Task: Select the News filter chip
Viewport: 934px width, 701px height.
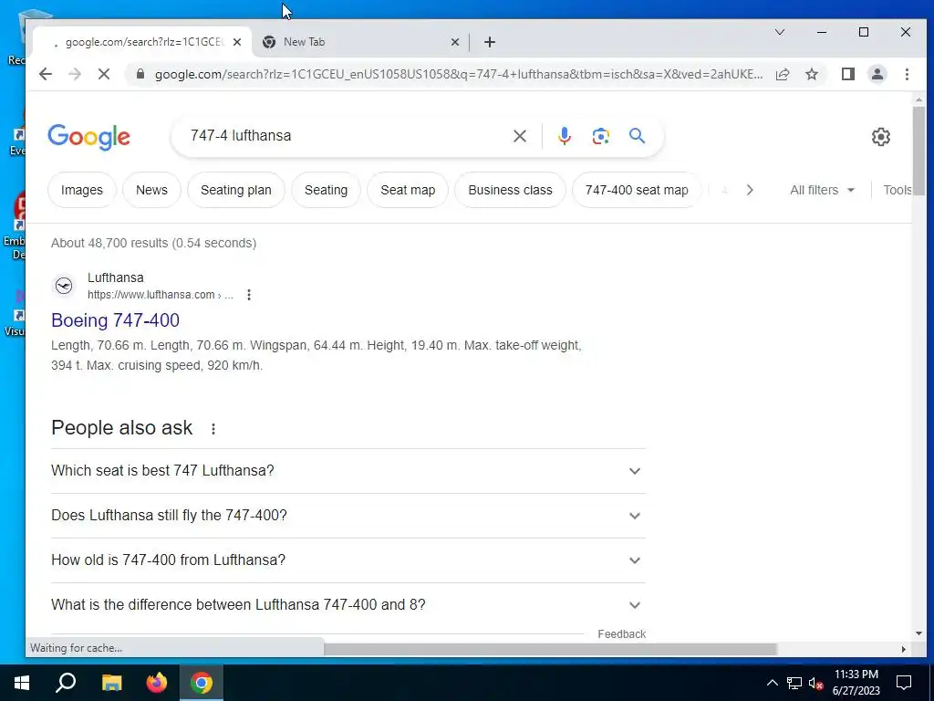Action: coord(151,190)
